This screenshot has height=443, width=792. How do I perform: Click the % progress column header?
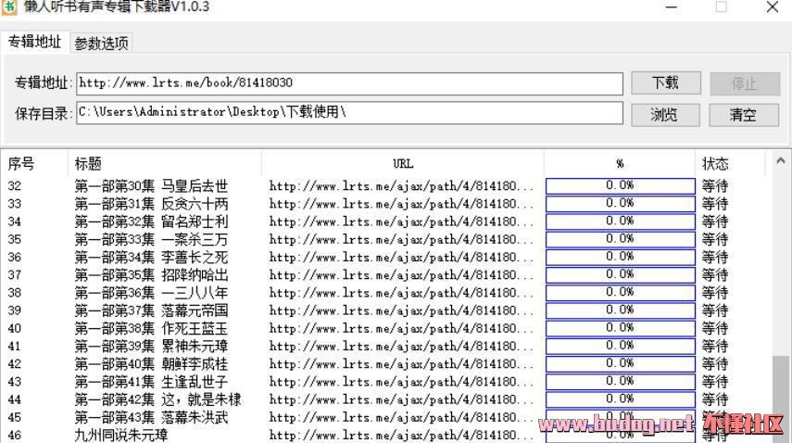(620, 163)
